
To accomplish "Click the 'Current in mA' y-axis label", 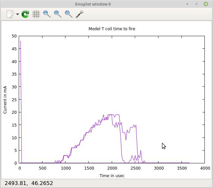I will [x=5, y=99].
